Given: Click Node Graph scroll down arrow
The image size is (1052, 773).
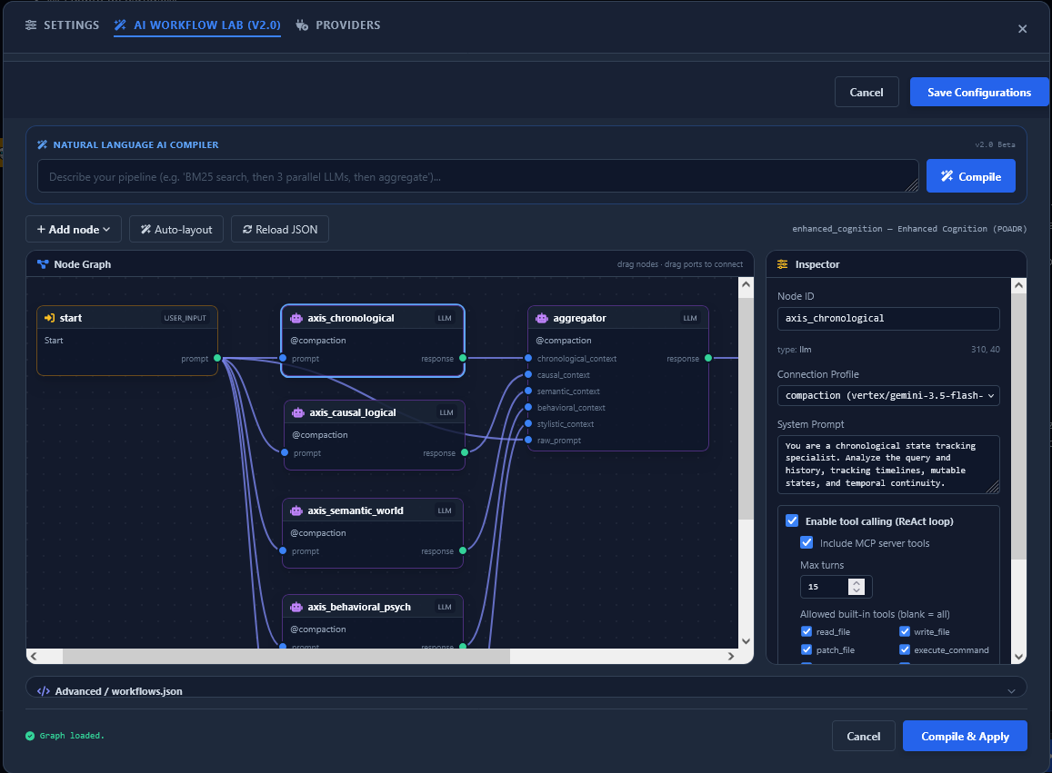Looking at the screenshot, I should click(746, 641).
